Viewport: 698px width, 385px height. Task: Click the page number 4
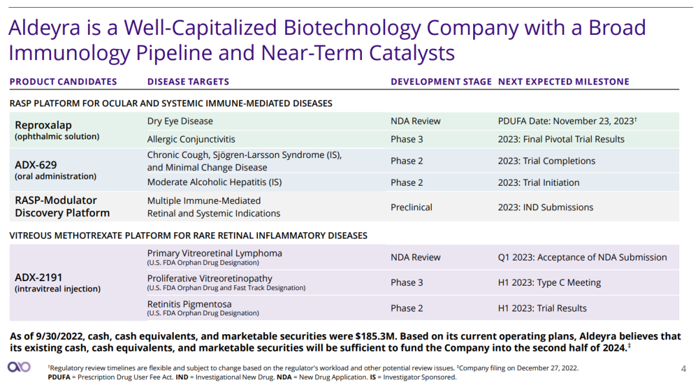pos(683,369)
